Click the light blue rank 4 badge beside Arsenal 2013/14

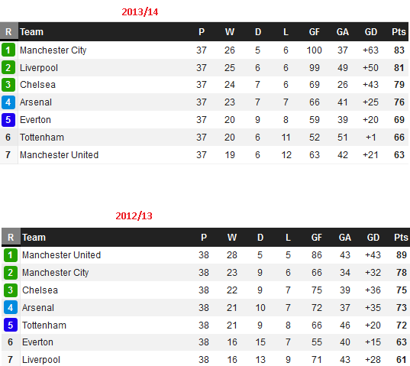8,102
